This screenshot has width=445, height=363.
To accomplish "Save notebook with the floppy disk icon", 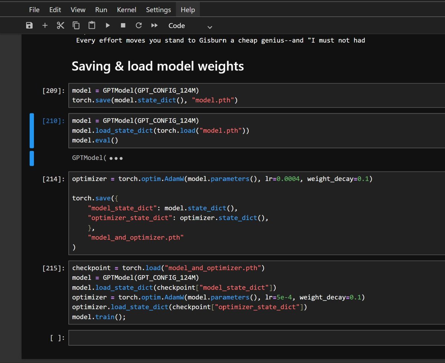I will [29, 26].
